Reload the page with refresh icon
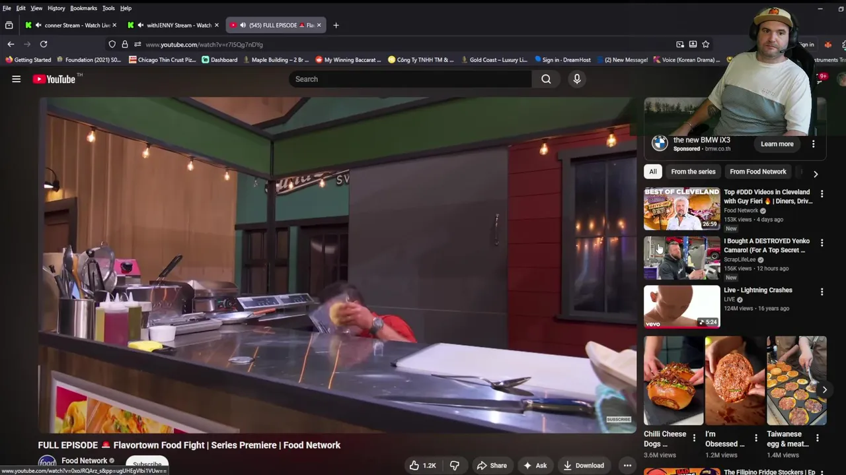The height and width of the screenshot is (475, 846). (44, 44)
